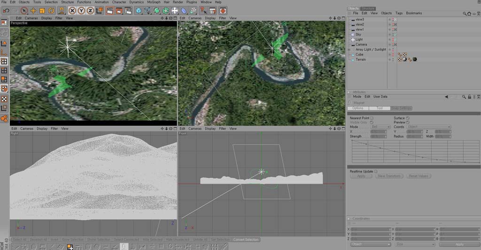Screen dimensions: 481x250
Task: Click the context help question-mark cursor icon
Action: tap(203, 11)
